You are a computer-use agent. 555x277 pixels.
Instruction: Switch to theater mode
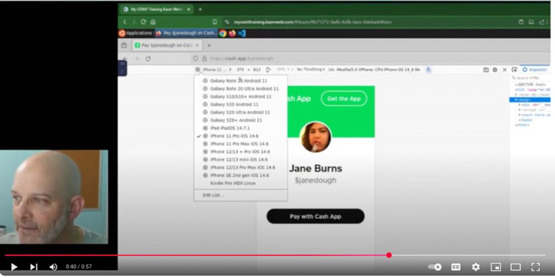click(x=516, y=267)
